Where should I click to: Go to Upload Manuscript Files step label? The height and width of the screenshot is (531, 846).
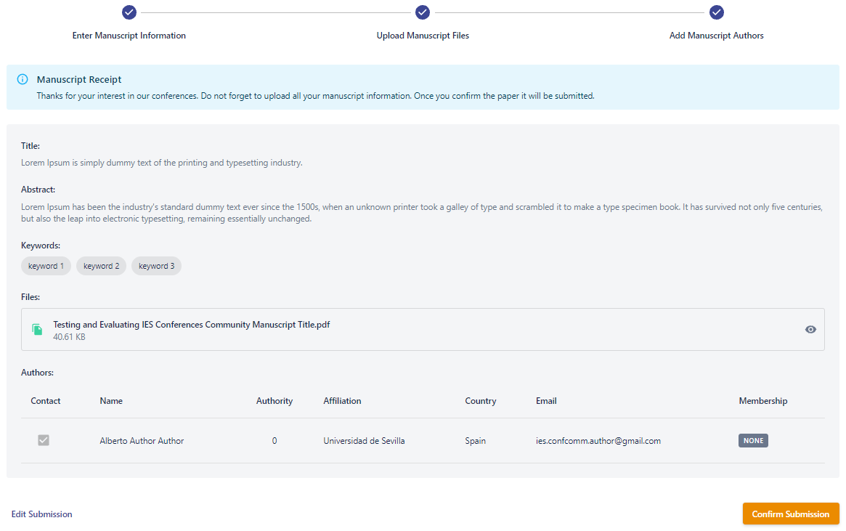tap(423, 36)
